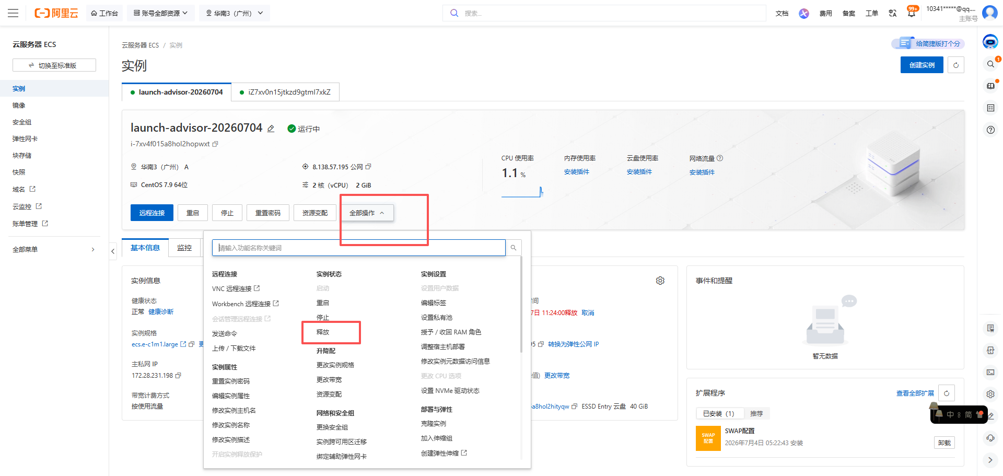Click the user avatar icon
This screenshot has height=476, width=1003.
[x=990, y=13]
